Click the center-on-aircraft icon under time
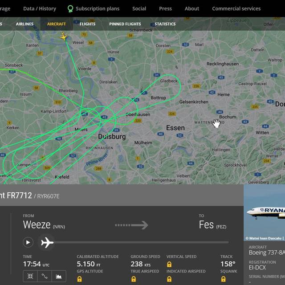 [30, 276]
